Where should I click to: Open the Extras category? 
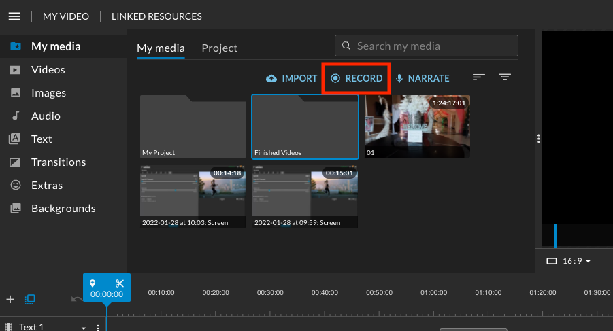pos(63,185)
